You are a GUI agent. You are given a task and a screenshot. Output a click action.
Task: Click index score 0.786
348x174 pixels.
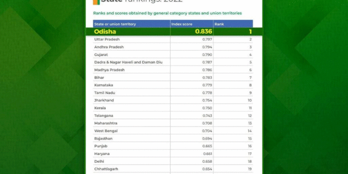tap(207, 70)
